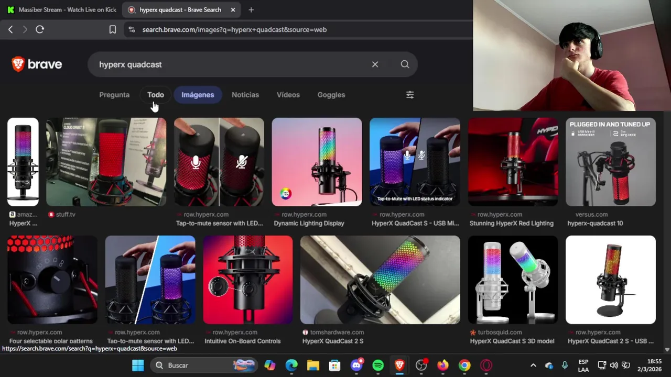Open the Noticias tab

(245, 95)
